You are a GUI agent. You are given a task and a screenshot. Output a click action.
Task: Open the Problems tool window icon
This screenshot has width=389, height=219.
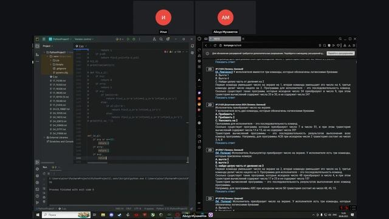pos(37,196)
